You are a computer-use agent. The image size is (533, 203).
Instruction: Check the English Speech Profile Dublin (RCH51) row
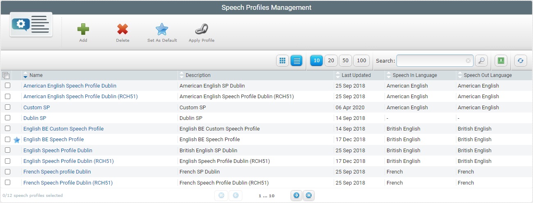point(7,161)
